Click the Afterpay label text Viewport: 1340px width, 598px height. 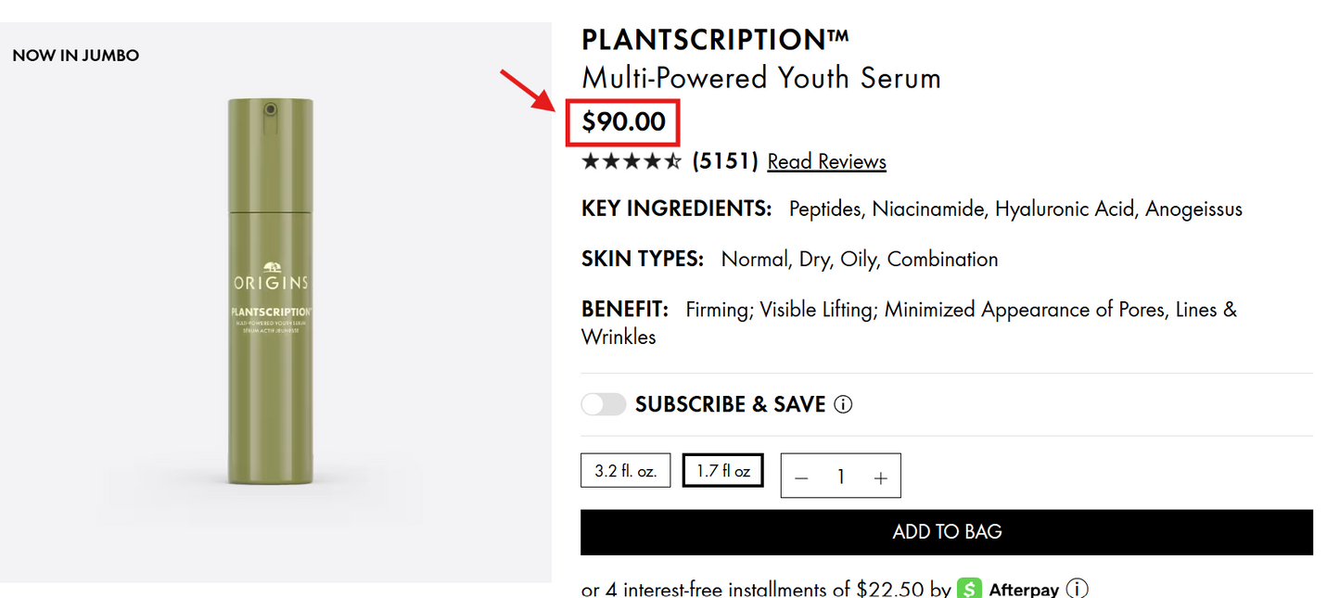pos(1024,589)
